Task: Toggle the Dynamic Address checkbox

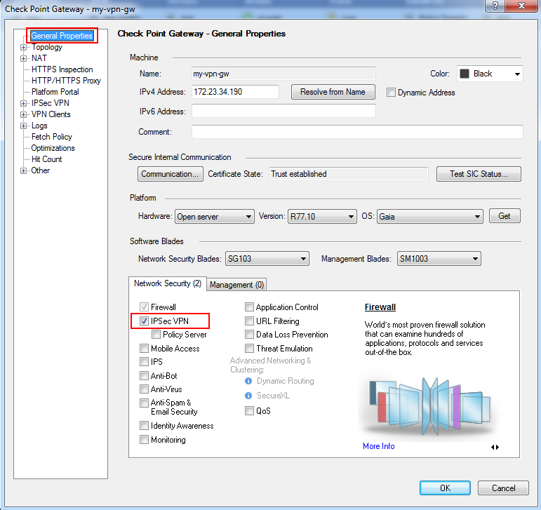Action: click(x=391, y=93)
